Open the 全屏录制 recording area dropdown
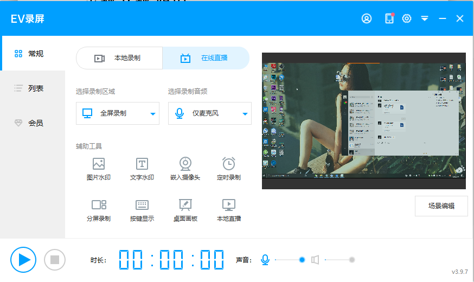Image resolution: width=474 pixels, height=282 pixels. coord(118,113)
